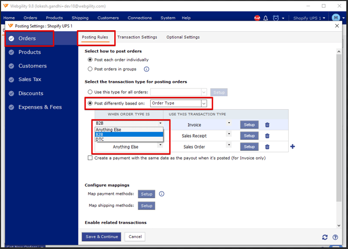Select Post each order individually
348x249 pixels.
90,60
